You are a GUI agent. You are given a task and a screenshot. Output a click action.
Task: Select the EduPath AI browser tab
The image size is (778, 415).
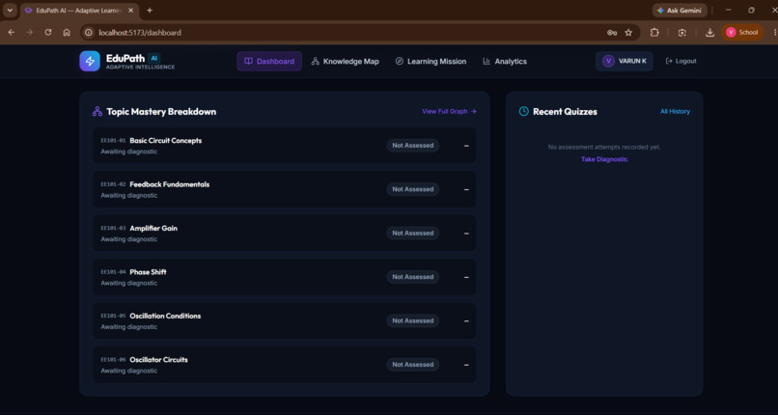point(79,11)
